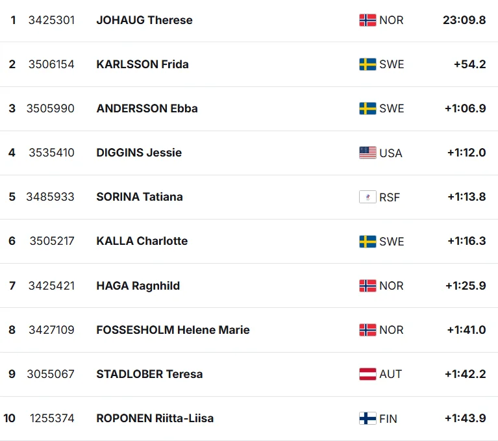Click Sweden flag in KARLSSON Frida row
The width and height of the screenshot is (498, 441).
point(367,64)
